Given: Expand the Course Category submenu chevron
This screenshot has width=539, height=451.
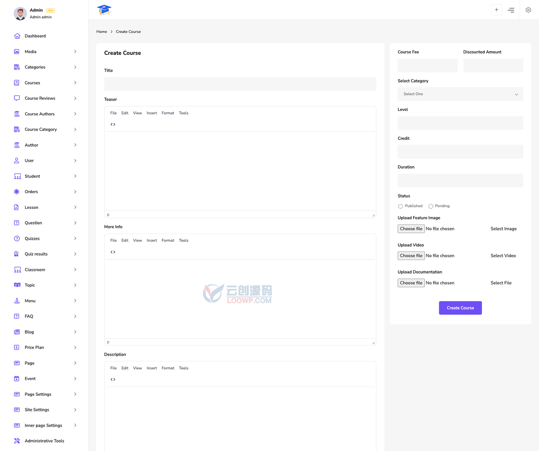Looking at the screenshot, I should 75,129.
